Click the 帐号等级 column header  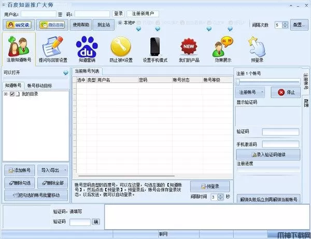218,80
